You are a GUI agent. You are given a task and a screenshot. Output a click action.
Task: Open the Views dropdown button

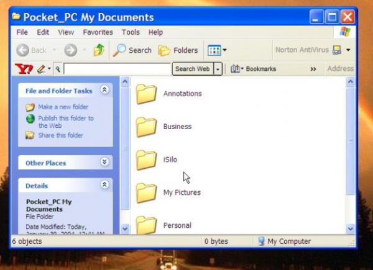217,50
